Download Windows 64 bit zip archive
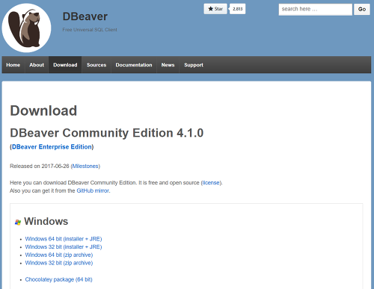 pyautogui.click(x=59, y=255)
